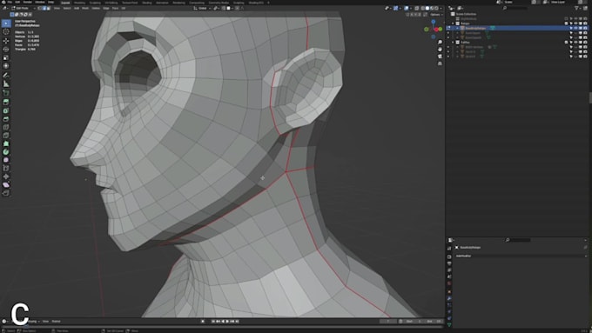
Task: Select the Knife tool
Action: coord(6,136)
